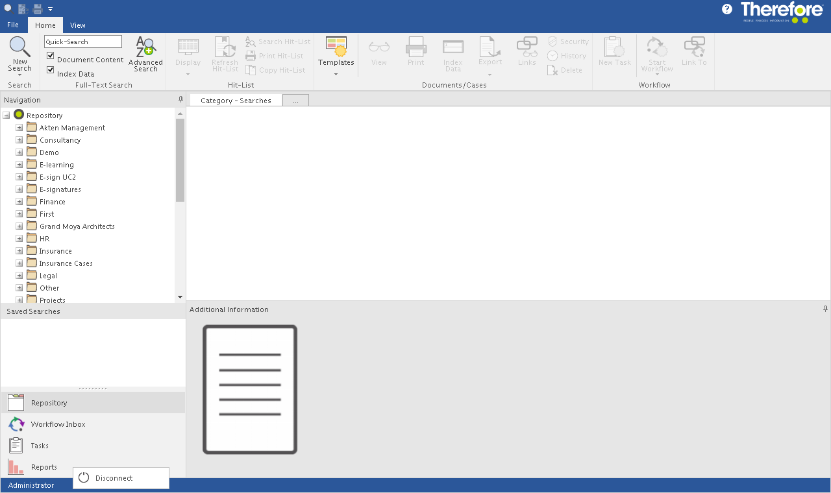Select the Grand Moya Architects folder
Viewport: 831px width, 493px height.
[77, 226]
